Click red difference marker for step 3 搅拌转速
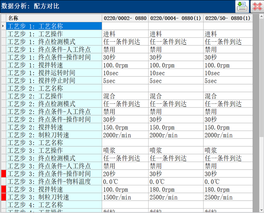Image resolution: width=264 pixels, height=213 pixels. [x=3, y=189]
